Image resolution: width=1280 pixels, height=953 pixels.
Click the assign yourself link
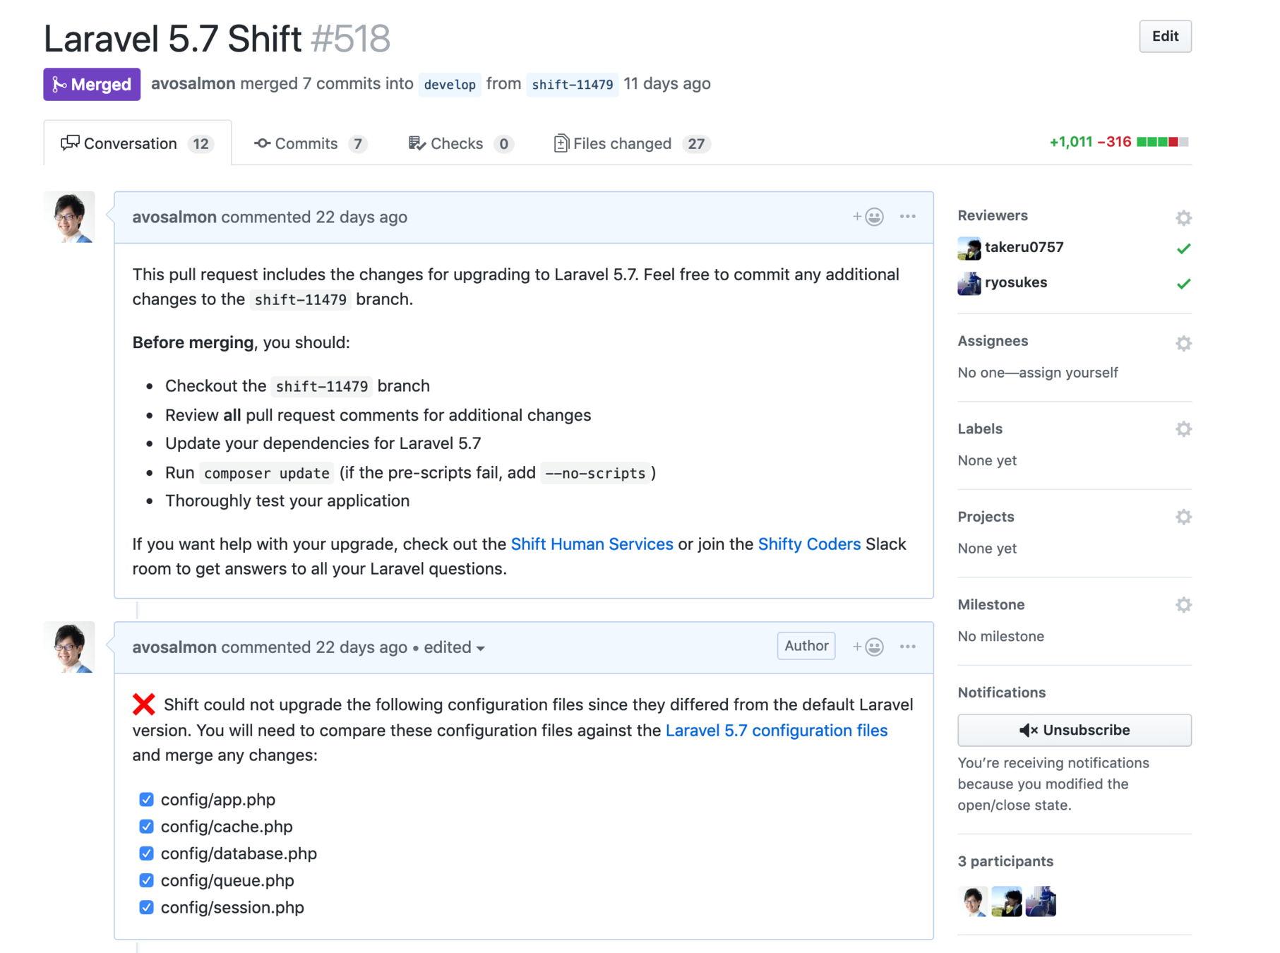[1068, 373]
